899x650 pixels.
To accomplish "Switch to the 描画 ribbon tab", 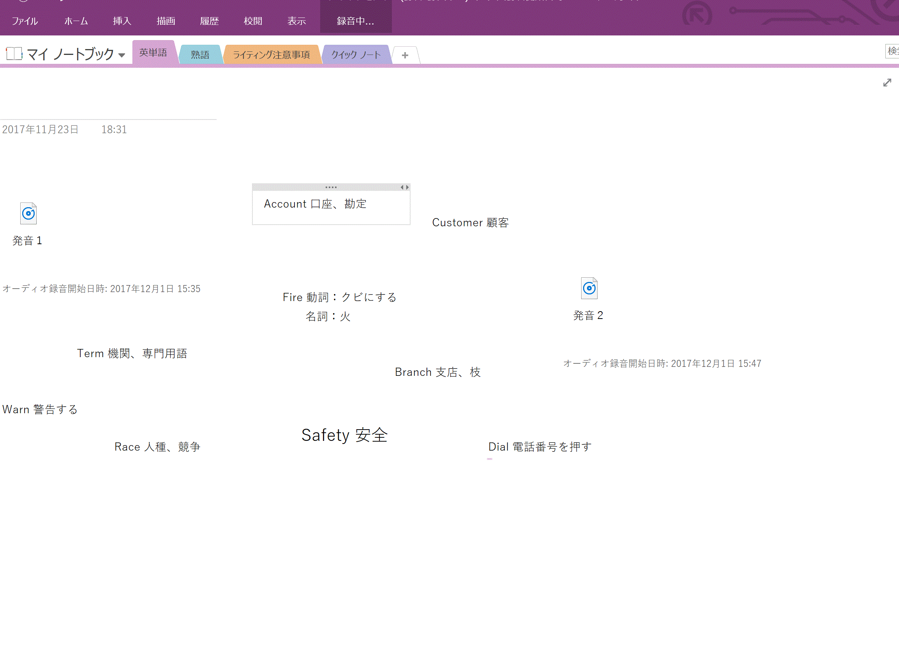I will (x=166, y=21).
